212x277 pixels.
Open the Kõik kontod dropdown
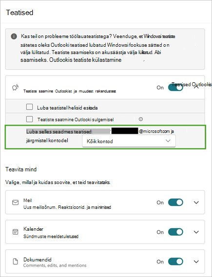129,141
